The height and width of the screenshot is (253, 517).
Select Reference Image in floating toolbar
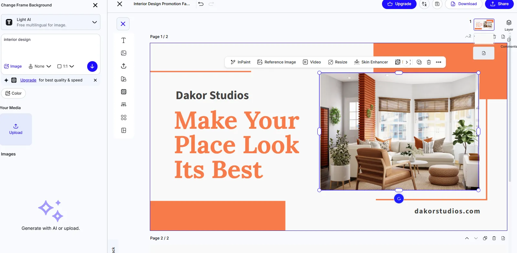click(276, 62)
